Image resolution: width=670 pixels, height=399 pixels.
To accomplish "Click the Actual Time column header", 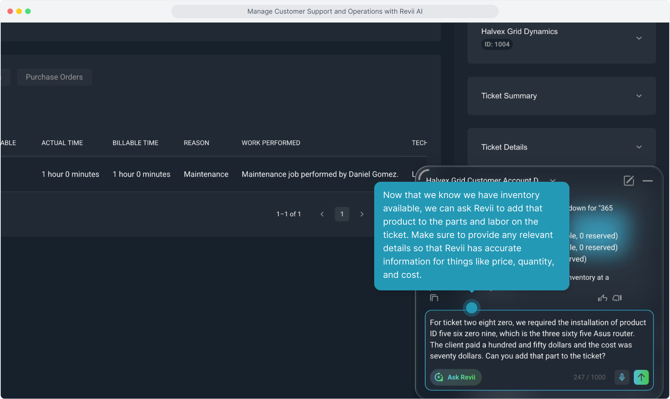I will coord(62,143).
